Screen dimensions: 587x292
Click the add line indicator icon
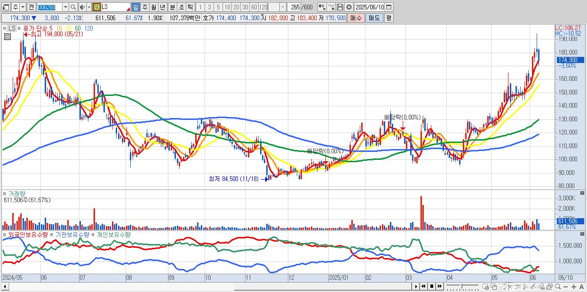pyautogui.click(x=331, y=8)
